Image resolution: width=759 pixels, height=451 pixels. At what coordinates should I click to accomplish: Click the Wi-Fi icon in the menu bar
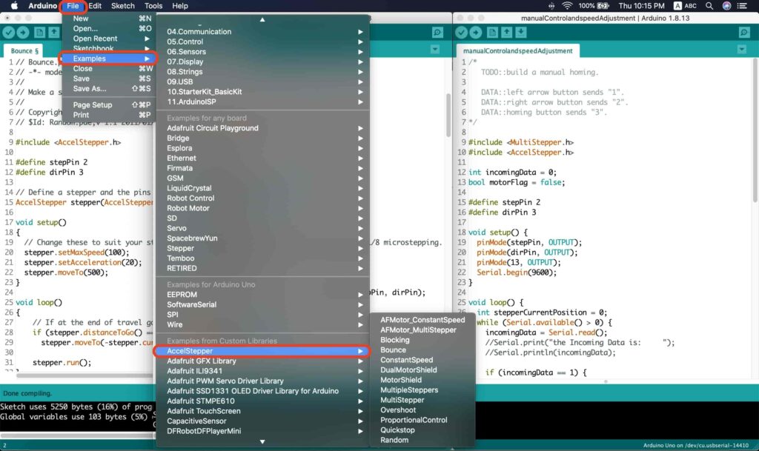pyautogui.click(x=567, y=6)
